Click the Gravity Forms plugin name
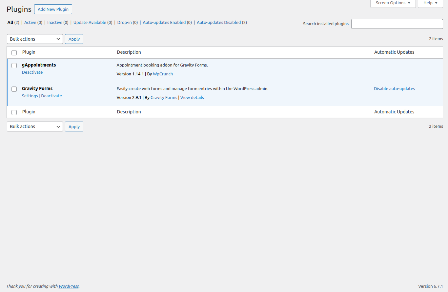Viewport: 448px width, 292px height. (37, 88)
